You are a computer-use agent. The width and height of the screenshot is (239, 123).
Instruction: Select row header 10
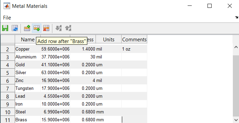pos(8,112)
